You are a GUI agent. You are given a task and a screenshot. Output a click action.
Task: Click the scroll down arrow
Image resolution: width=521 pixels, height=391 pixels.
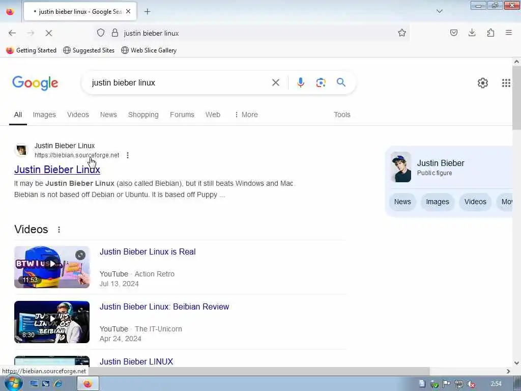point(516,362)
